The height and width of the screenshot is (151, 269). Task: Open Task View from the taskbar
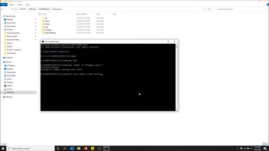(65, 148)
